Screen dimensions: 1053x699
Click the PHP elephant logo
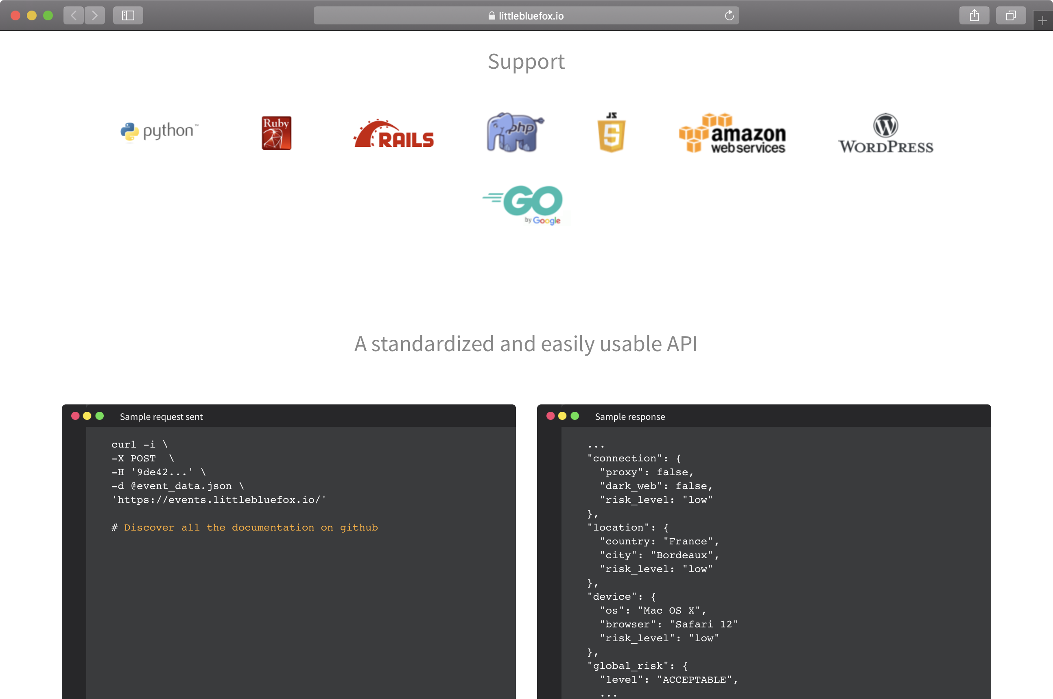pos(514,132)
